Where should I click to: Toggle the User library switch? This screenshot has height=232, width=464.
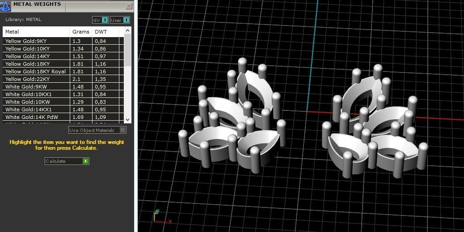[120, 20]
